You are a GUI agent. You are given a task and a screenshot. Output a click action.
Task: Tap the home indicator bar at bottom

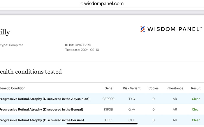[x=102, y=123]
